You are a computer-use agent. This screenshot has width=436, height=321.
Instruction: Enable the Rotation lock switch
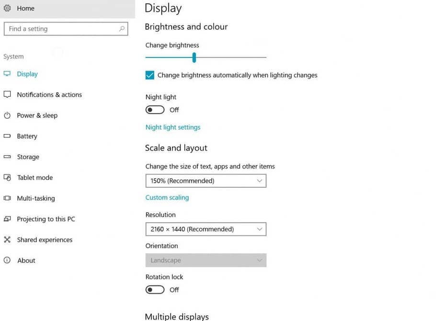pyautogui.click(x=155, y=289)
